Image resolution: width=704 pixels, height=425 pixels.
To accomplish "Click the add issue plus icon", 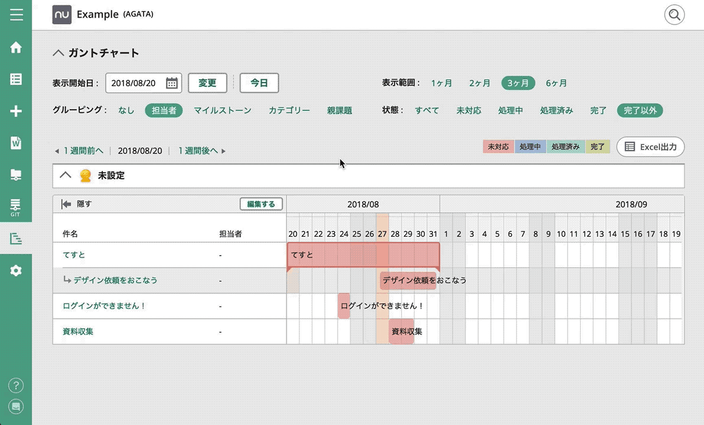I will coord(16,111).
